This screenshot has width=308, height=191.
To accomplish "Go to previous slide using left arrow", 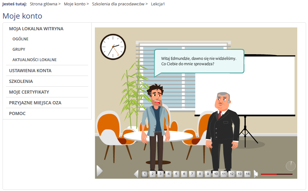I will 136,174.
